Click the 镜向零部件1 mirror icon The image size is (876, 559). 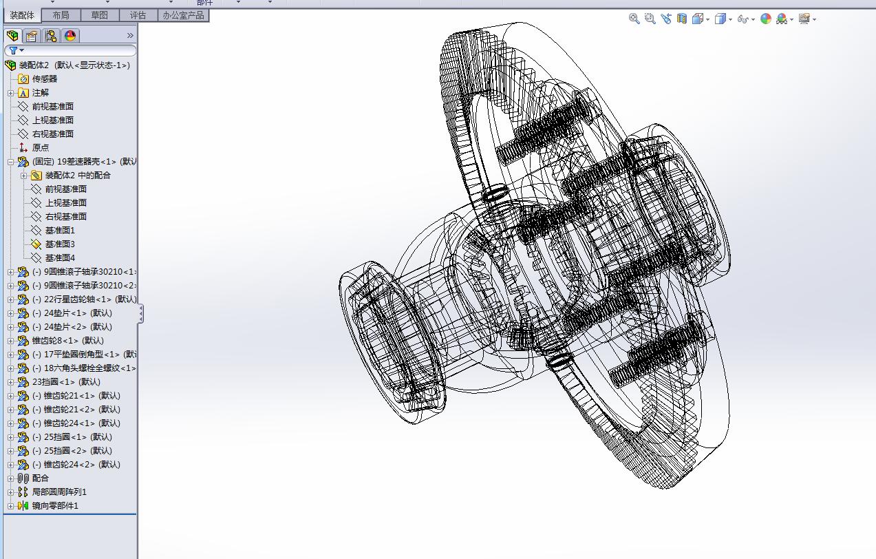point(23,505)
